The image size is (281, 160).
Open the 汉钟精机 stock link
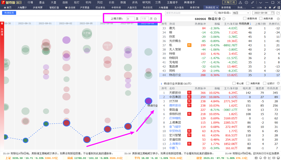pos(175,118)
